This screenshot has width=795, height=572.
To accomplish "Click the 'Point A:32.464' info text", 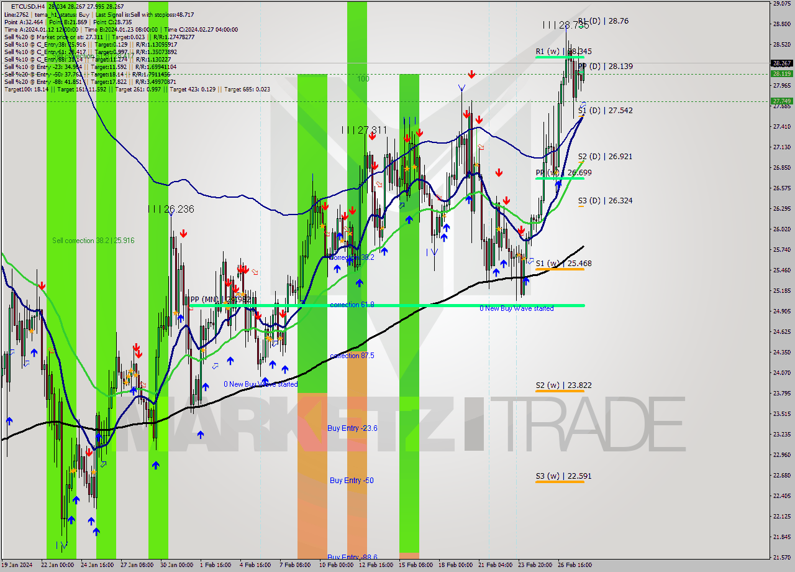I will click(x=24, y=22).
